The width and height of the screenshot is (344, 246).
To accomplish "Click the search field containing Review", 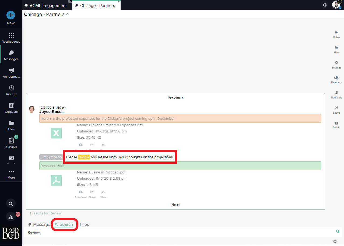I will [179, 232].
